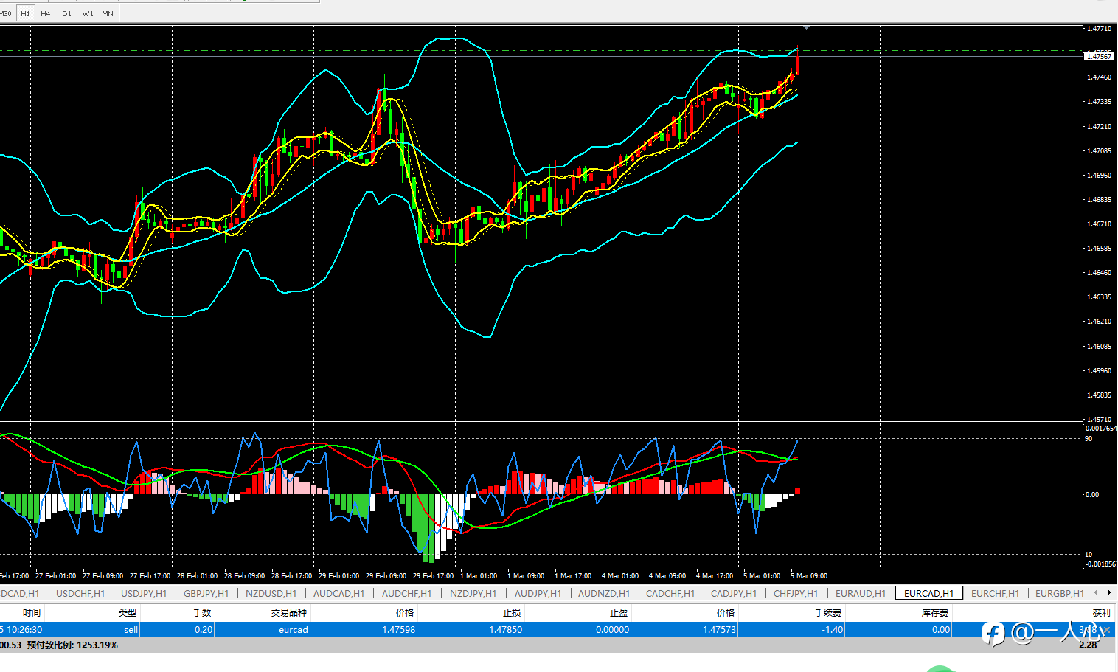Open the AUDNZD,H1 chart tab
Image resolution: width=1118 pixels, height=672 pixels.
pyautogui.click(x=603, y=593)
